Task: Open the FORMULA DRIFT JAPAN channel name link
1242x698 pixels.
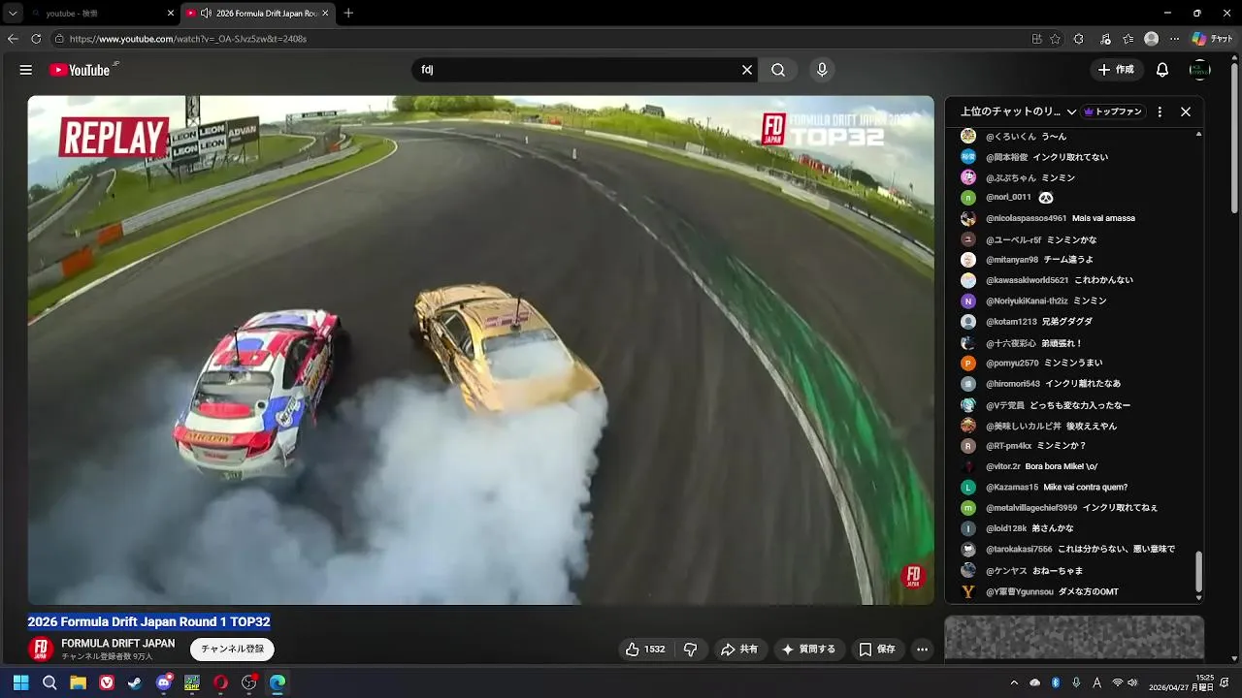Action: pos(117,644)
